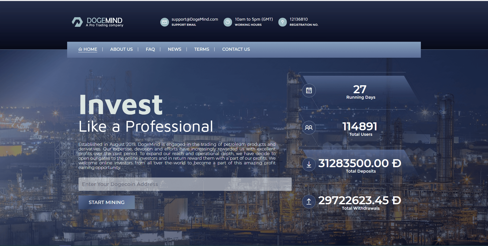Click the Total Withdrawals upload arrow icon
This screenshot has width=488, height=246.
click(309, 201)
